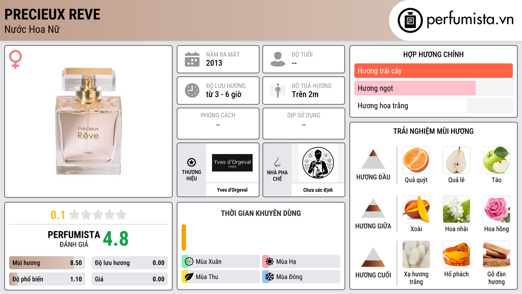Click the Nước Hoa Nữ subtitle
Image resolution: width=522 pixels, height=294 pixels.
click(32, 29)
